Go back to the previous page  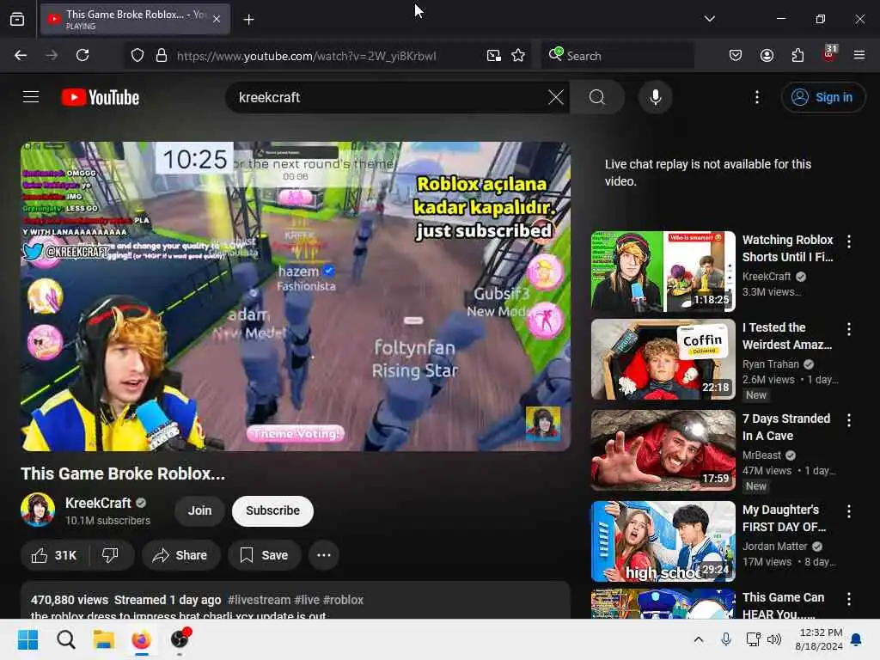click(21, 55)
